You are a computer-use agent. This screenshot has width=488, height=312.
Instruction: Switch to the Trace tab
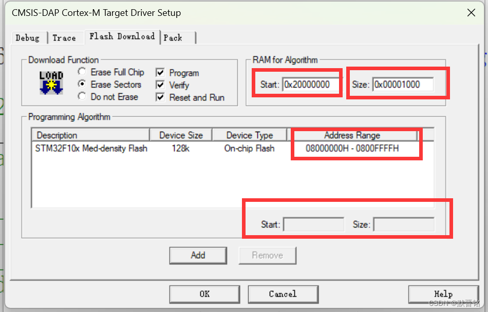point(65,37)
